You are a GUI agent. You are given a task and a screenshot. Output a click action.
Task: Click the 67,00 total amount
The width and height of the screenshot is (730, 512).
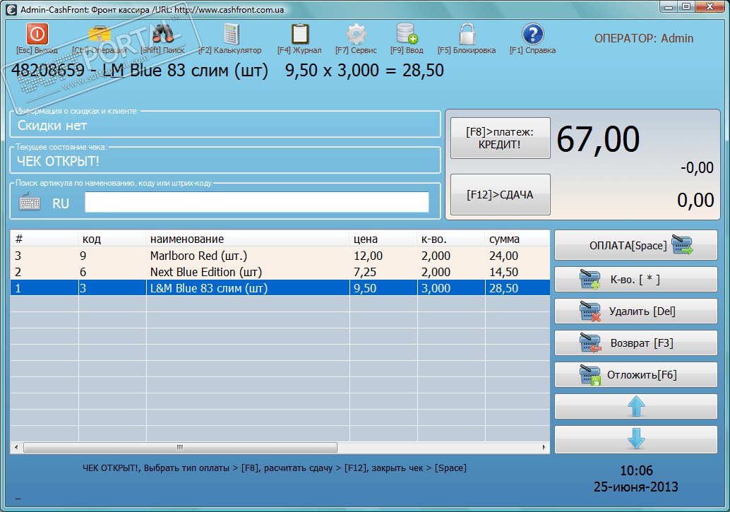point(598,139)
